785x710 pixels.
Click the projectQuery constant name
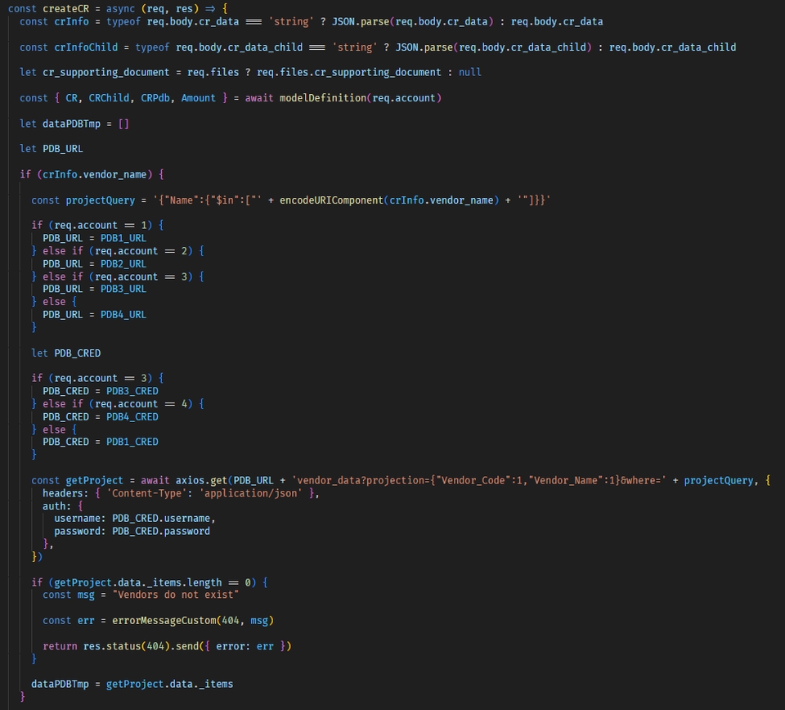coord(100,200)
